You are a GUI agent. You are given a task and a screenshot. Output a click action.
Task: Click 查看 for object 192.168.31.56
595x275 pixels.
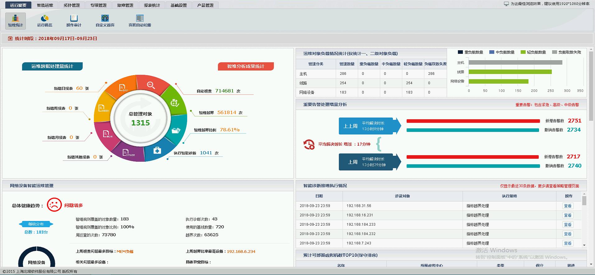tap(568, 206)
